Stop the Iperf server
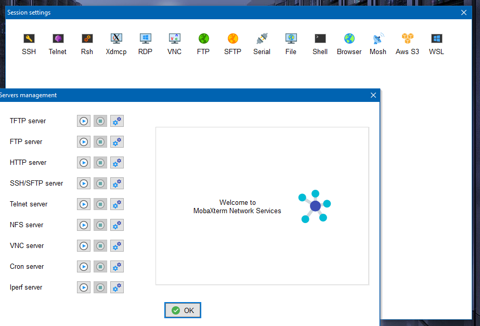The height and width of the screenshot is (326, 480). coord(100,287)
